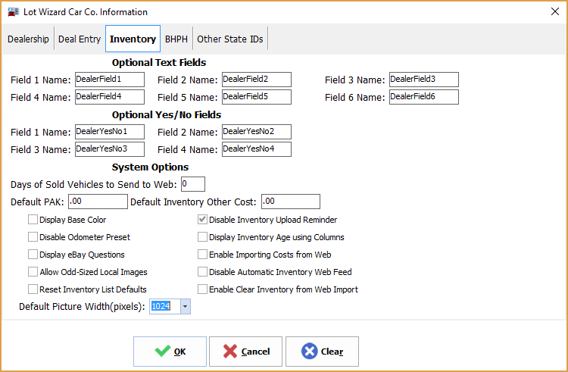The height and width of the screenshot is (372, 568).
Task: Check Disable Automatic Inventory Web Feed
Action: pyautogui.click(x=202, y=272)
